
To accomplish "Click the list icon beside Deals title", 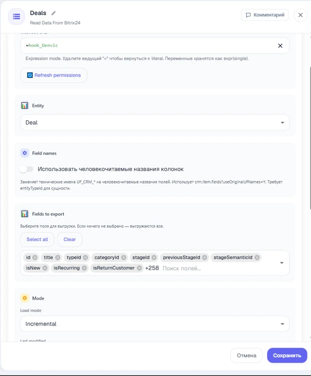I will pyautogui.click(x=16, y=16).
